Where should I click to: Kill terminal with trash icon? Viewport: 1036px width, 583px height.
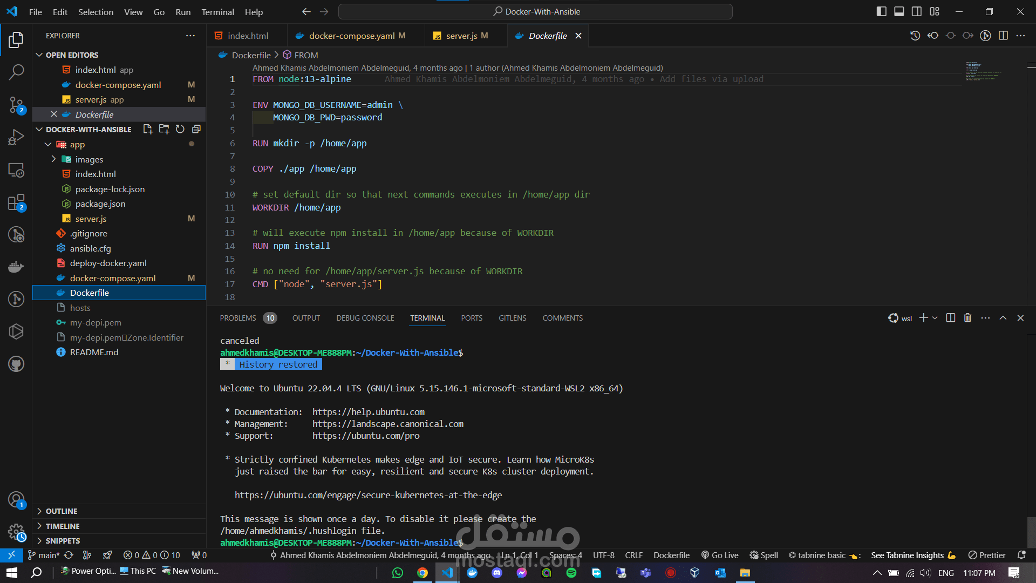pyautogui.click(x=967, y=318)
